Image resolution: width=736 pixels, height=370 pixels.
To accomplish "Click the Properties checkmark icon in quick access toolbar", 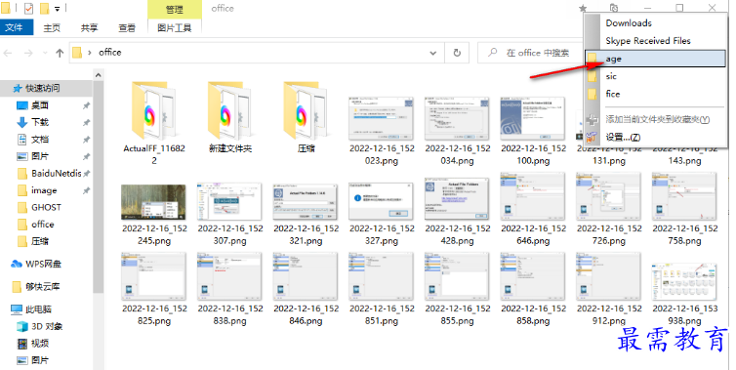I will (x=28, y=9).
